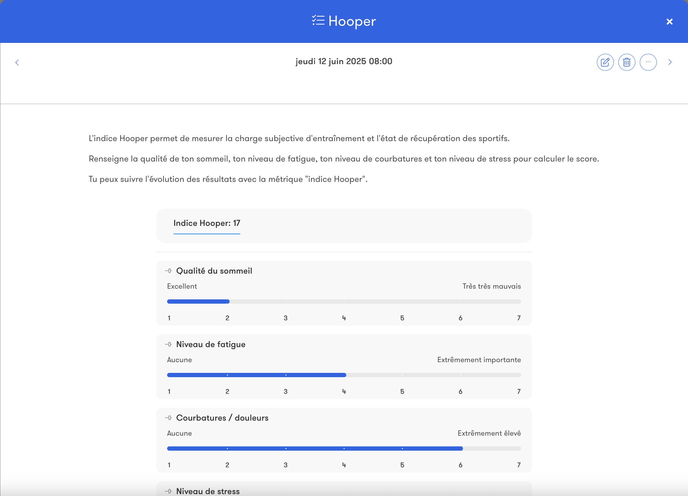Open the three-dots more options button

[648, 62]
